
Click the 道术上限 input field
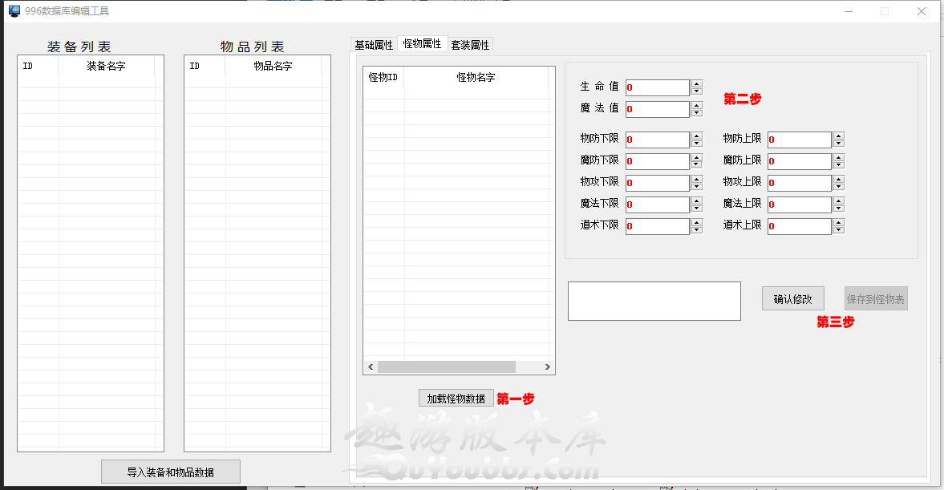tap(800, 227)
